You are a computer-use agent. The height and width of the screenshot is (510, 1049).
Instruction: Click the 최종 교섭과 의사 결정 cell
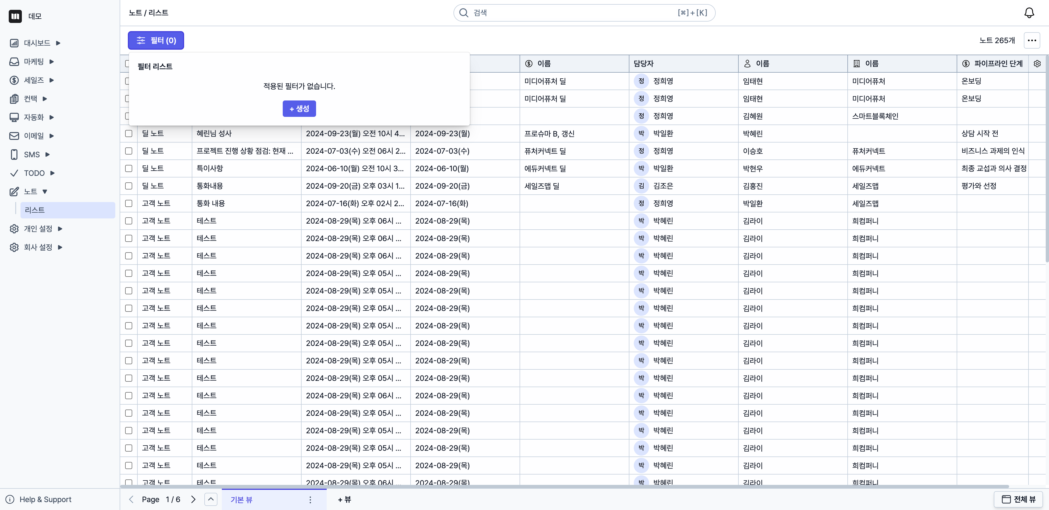992,168
